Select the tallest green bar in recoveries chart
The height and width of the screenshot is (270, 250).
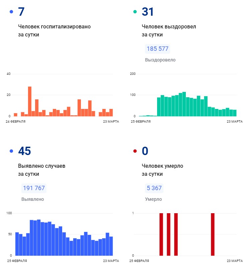click(x=184, y=104)
